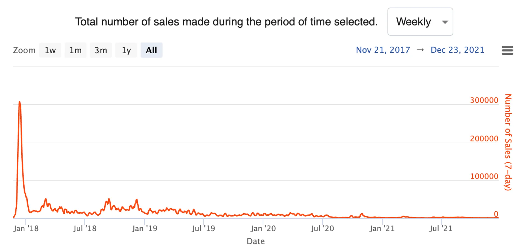Choose the 3m zoom button
The width and height of the screenshot is (526, 251).
click(101, 50)
